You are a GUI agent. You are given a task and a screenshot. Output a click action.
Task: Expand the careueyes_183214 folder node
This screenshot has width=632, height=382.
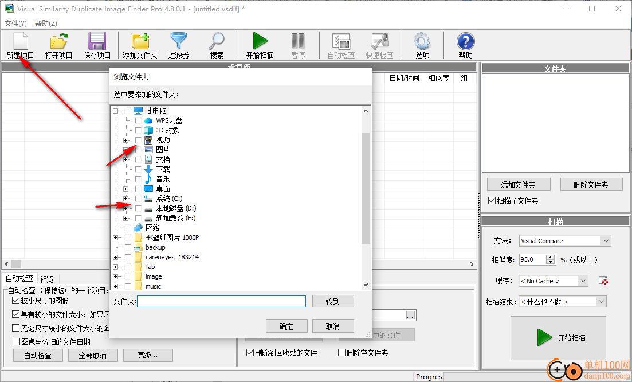[116, 257]
